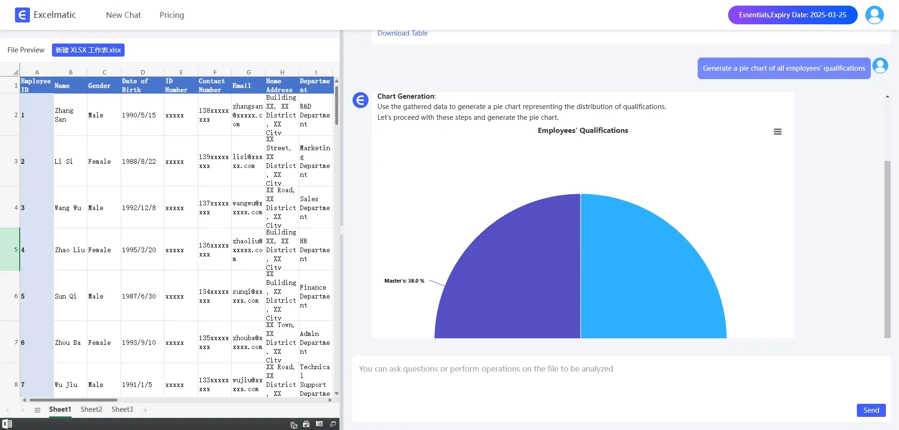The image size is (899, 430).
Task: Click the refresh document icon in status bar
Action: pyautogui.click(x=294, y=424)
